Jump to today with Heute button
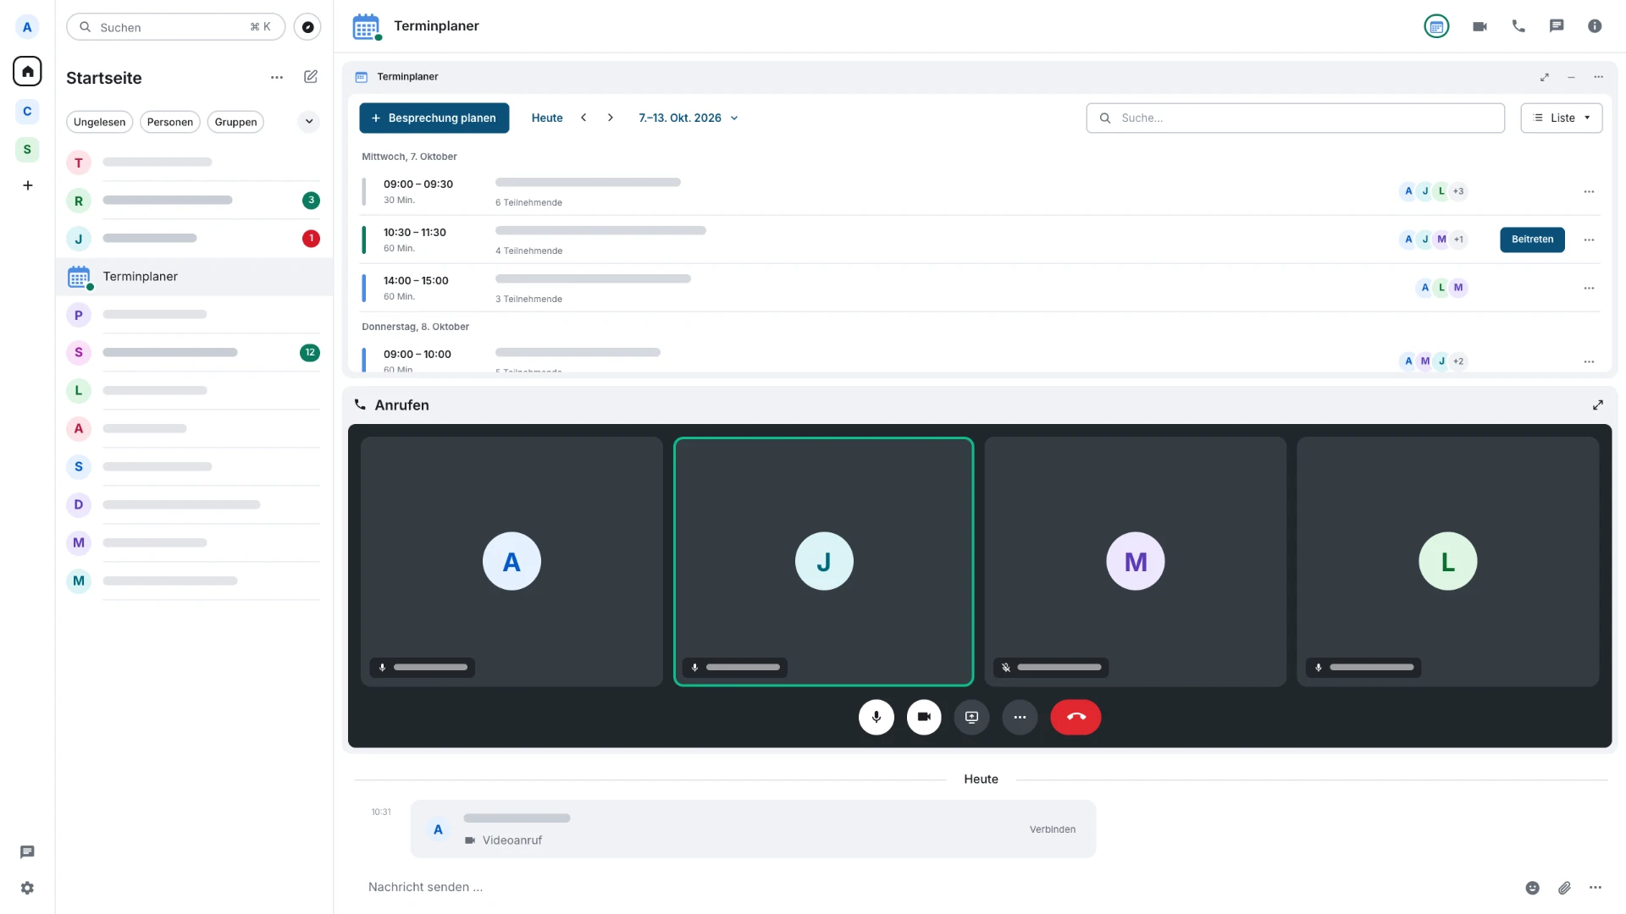This screenshot has width=1626, height=914. pos(547,118)
